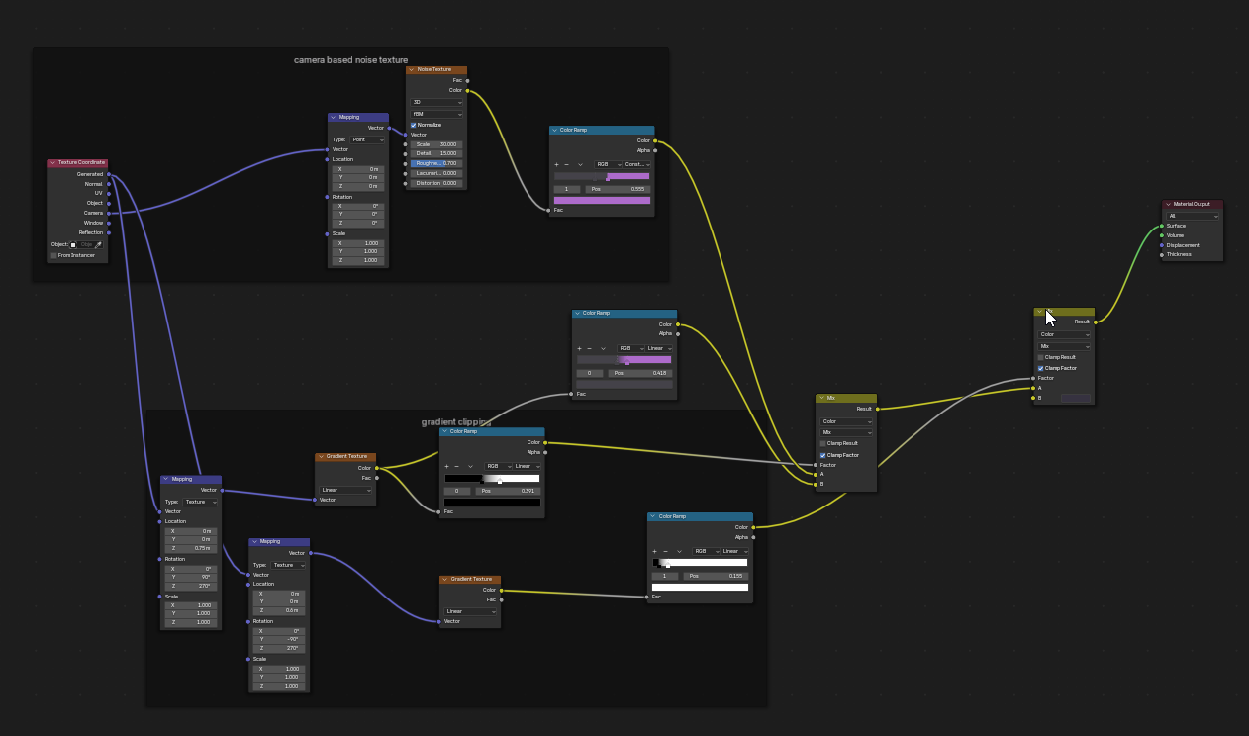Click the Generated output socket of Texture Coordinate

point(109,174)
